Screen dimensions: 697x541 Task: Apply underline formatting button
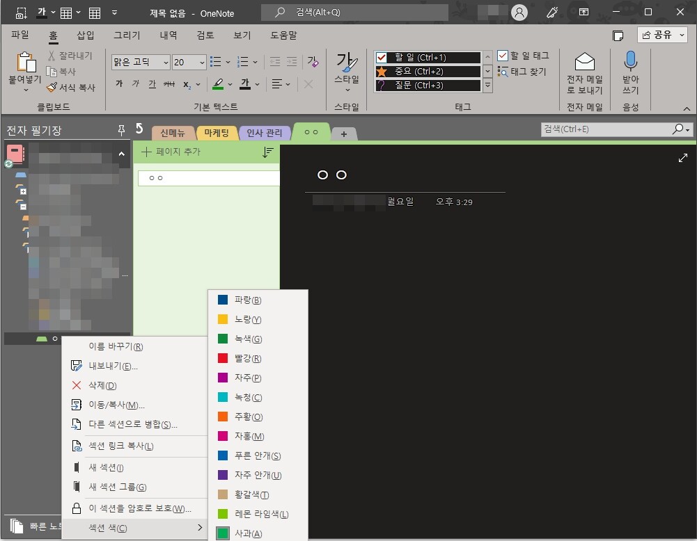(x=152, y=83)
